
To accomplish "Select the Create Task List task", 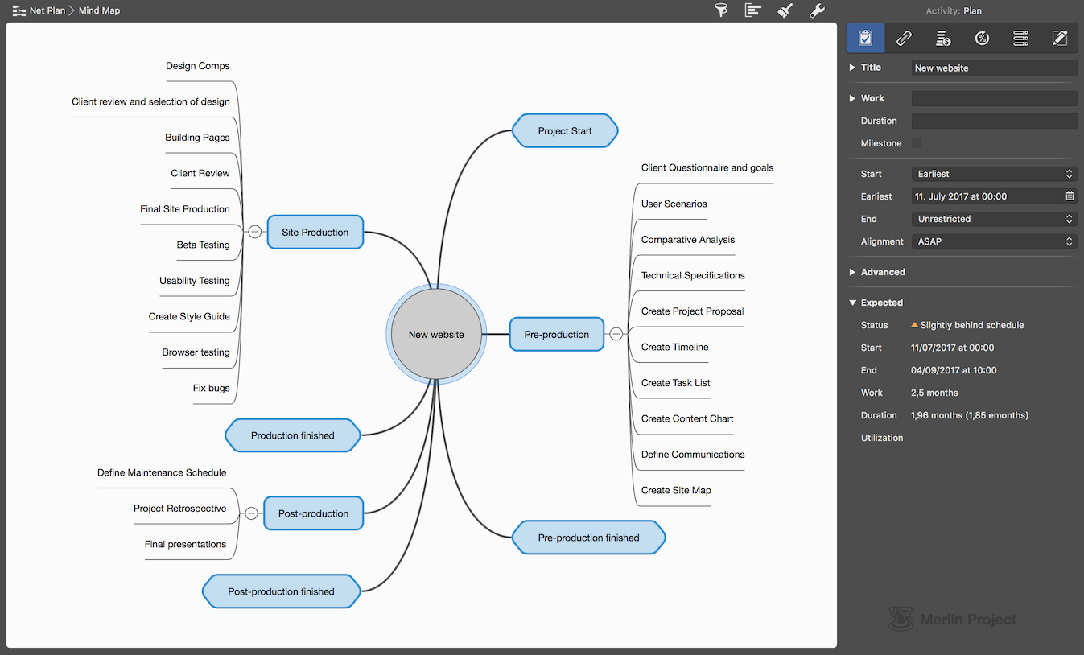I will 676,383.
